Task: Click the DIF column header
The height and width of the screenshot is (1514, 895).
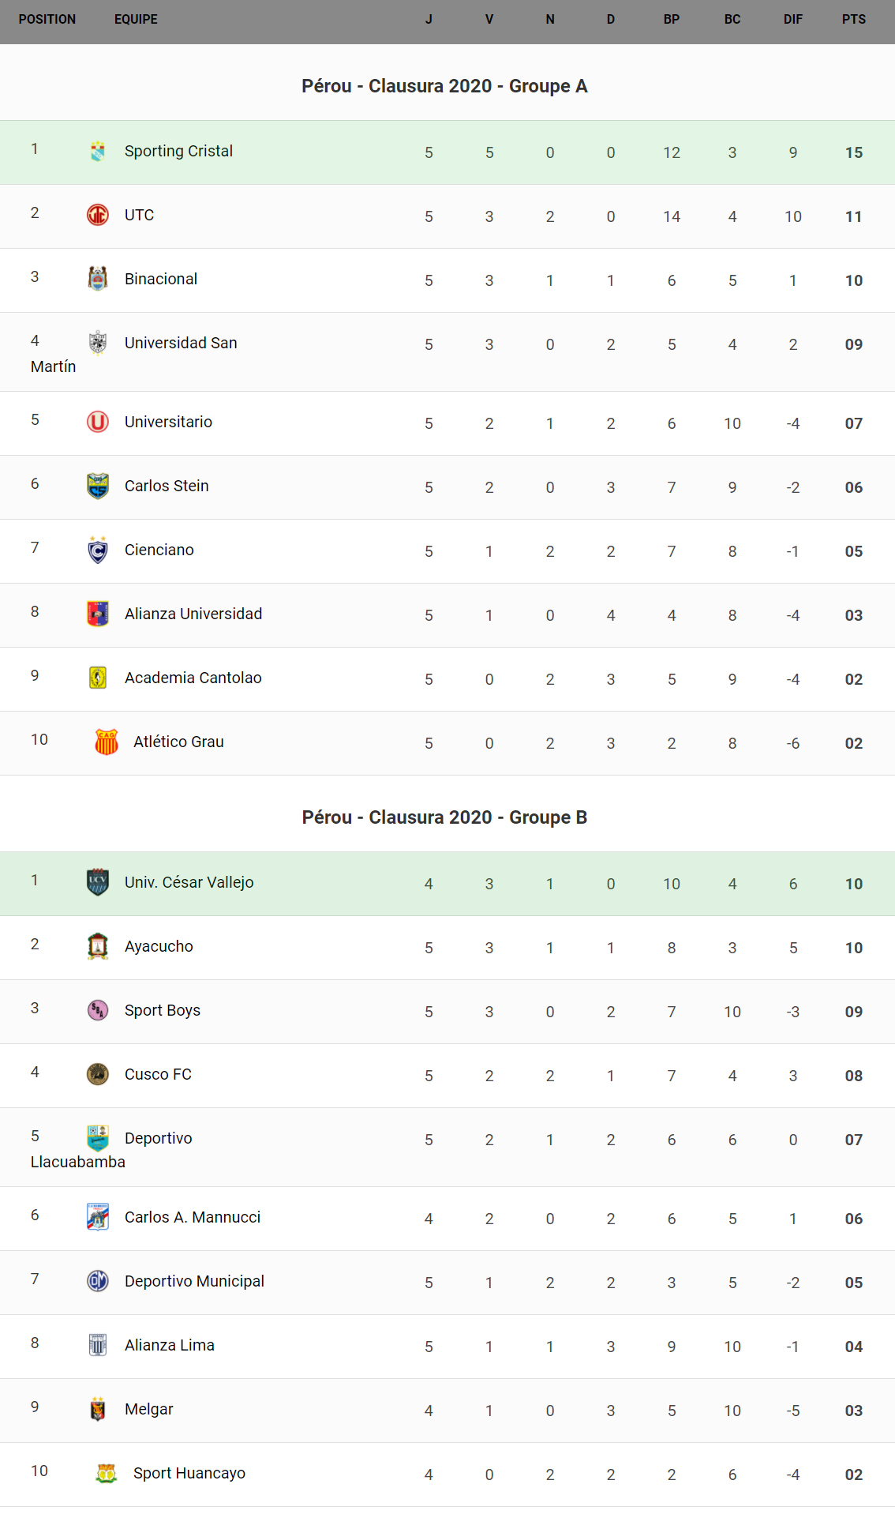Action: click(792, 19)
